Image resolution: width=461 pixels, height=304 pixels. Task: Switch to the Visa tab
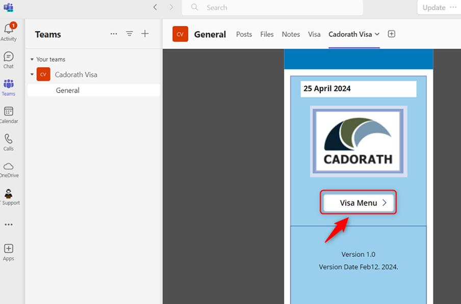pos(314,34)
